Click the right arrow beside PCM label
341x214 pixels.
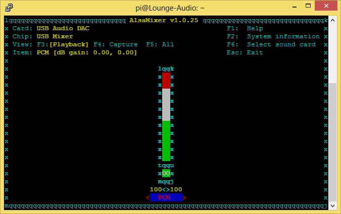(184, 198)
